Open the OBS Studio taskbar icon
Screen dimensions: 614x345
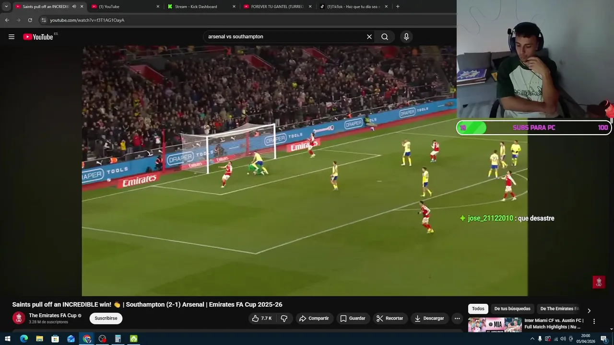[x=102, y=339]
